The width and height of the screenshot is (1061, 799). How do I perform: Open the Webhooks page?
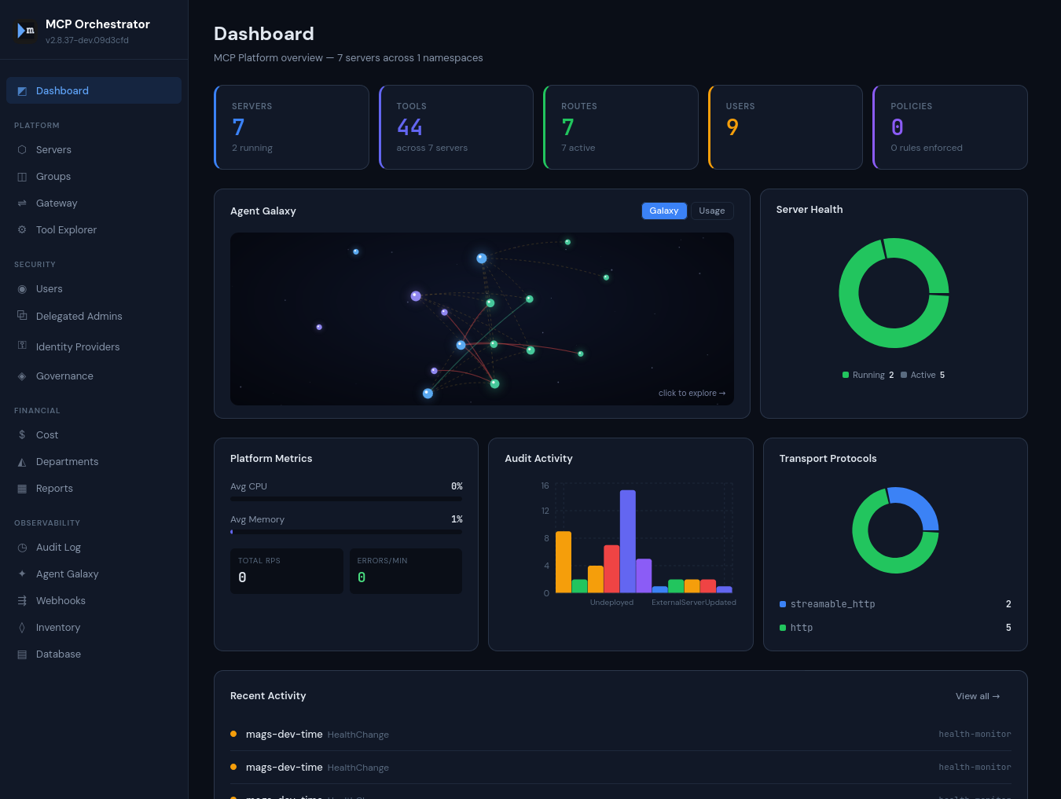tap(94, 601)
